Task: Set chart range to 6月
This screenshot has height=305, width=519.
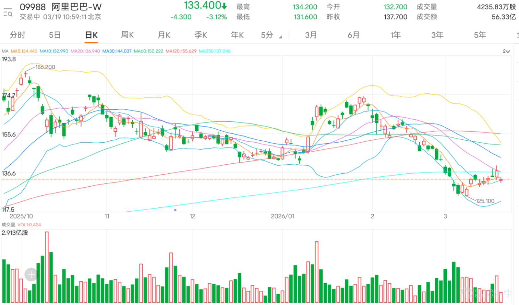Action: (354, 35)
